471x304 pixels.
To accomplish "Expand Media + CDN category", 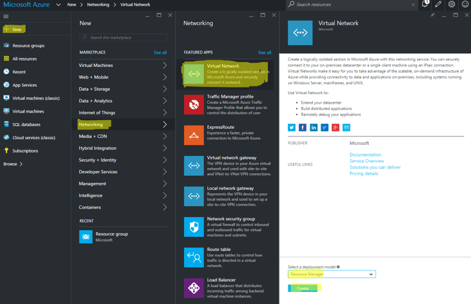I will [x=123, y=136].
